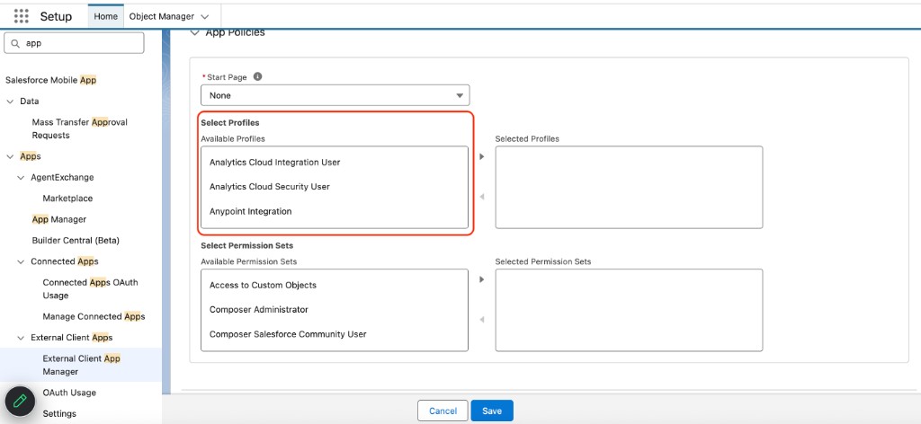Open Builder Central (Beta)

tap(76, 241)
